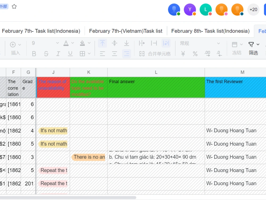Click the Insert plus icon
The height and width of the screenshot is (200, 266).
(13, 45)
